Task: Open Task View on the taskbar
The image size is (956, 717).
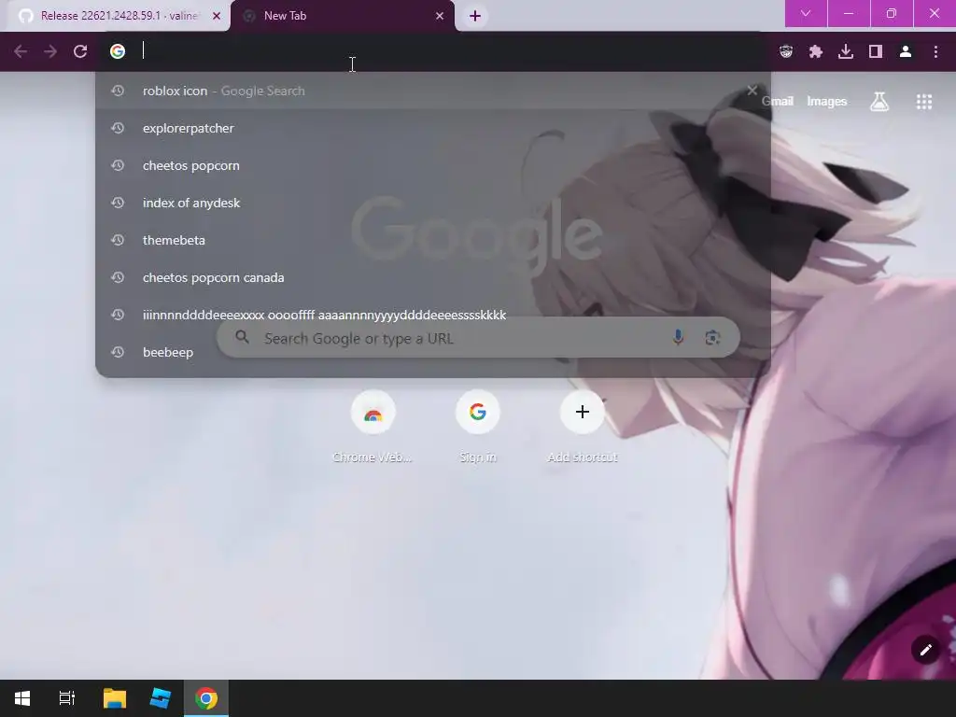Action: (67, 698)
